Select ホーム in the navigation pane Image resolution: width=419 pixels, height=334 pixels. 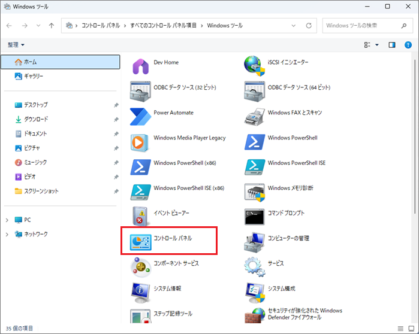30,62
